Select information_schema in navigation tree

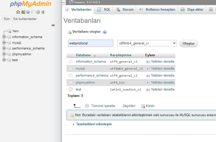pyautogui.click(x=27, y=37)
